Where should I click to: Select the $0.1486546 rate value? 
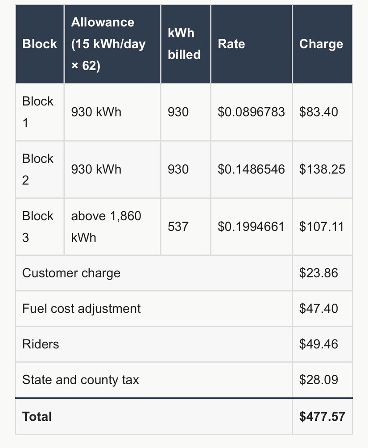coord(251,169)
